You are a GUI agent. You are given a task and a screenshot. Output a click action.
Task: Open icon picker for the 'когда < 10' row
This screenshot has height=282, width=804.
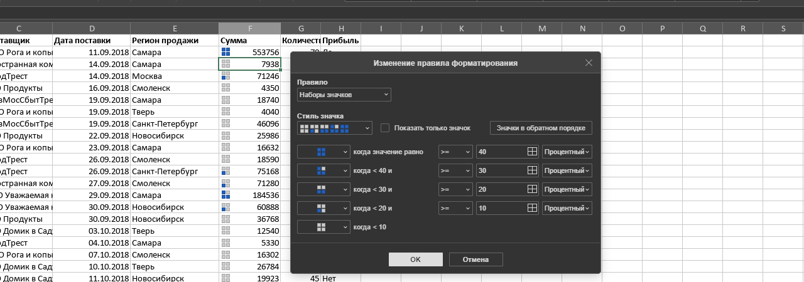click(x=323, y=227)
